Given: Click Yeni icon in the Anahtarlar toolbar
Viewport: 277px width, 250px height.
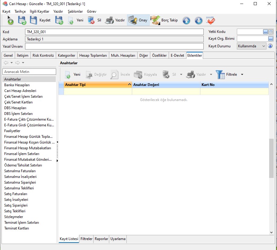Looking at the screenshot, I should [68, 74].
